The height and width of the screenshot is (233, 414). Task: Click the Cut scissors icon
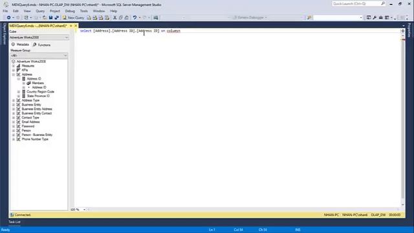[115, 17]
